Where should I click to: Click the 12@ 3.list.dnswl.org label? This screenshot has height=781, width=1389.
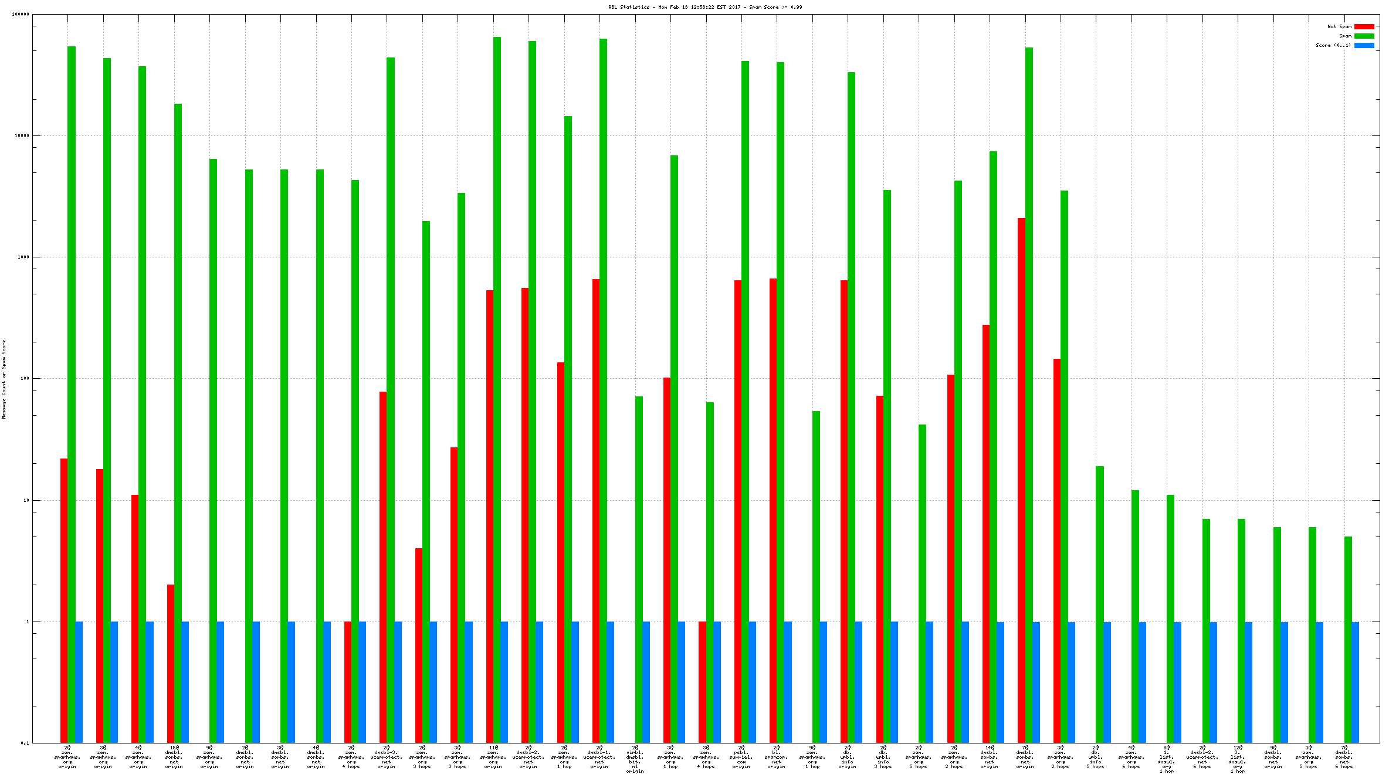point(1238,759)
